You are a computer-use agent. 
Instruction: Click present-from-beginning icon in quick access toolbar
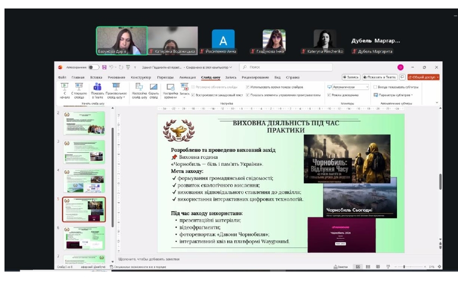pyautogui.click(x=128, y=67)
